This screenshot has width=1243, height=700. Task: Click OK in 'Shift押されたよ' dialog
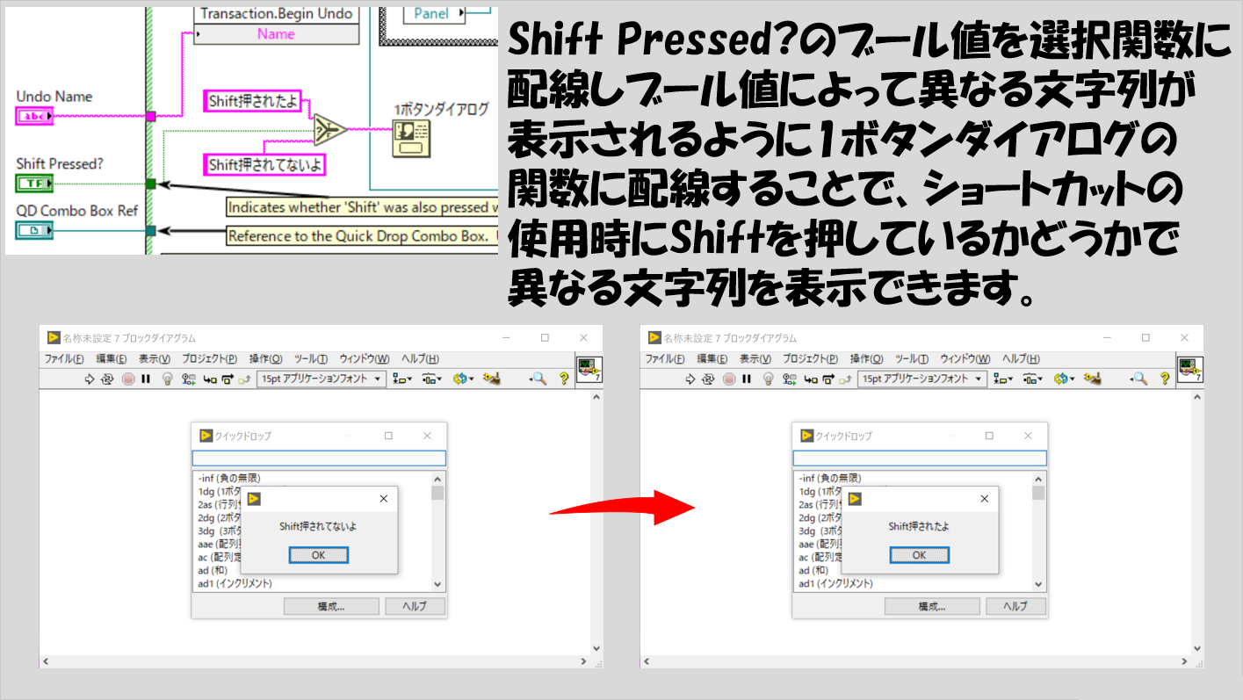pyautogui.click(x=919, y=555)
